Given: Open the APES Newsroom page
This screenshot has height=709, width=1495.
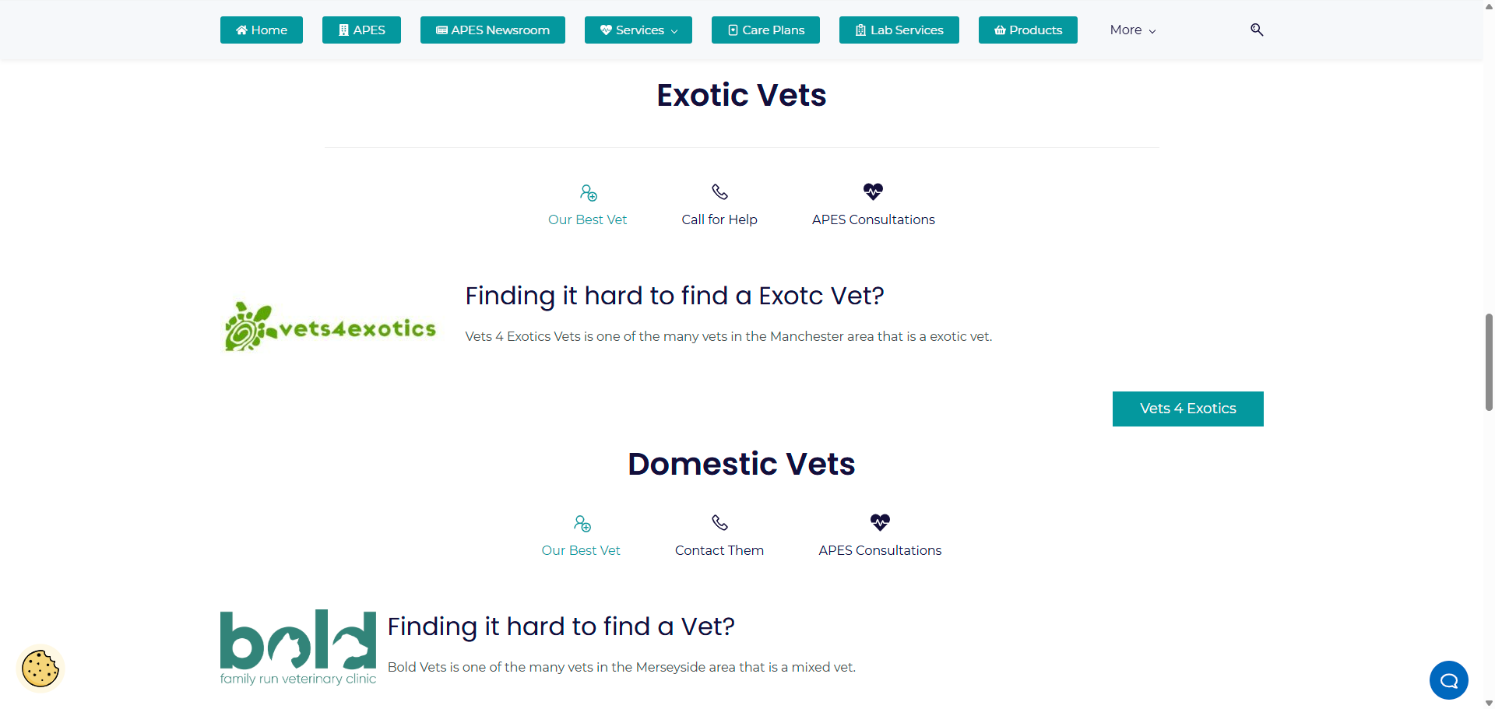Looking at the screenshot, I should click(x=493, y=30).
